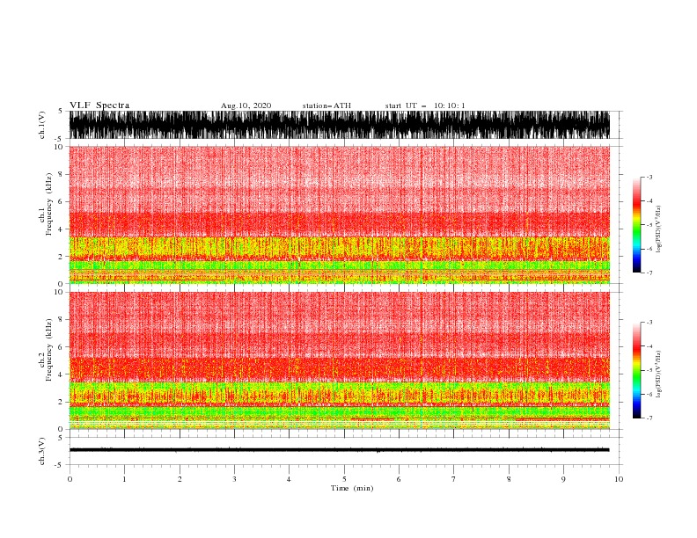Select the "ch.2 Frequency (kHz)" axis label

(46, 350)
